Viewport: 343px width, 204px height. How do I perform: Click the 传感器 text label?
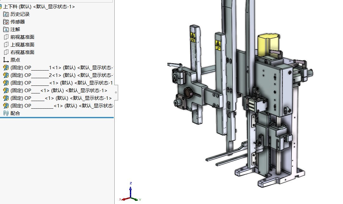[18, 22]
